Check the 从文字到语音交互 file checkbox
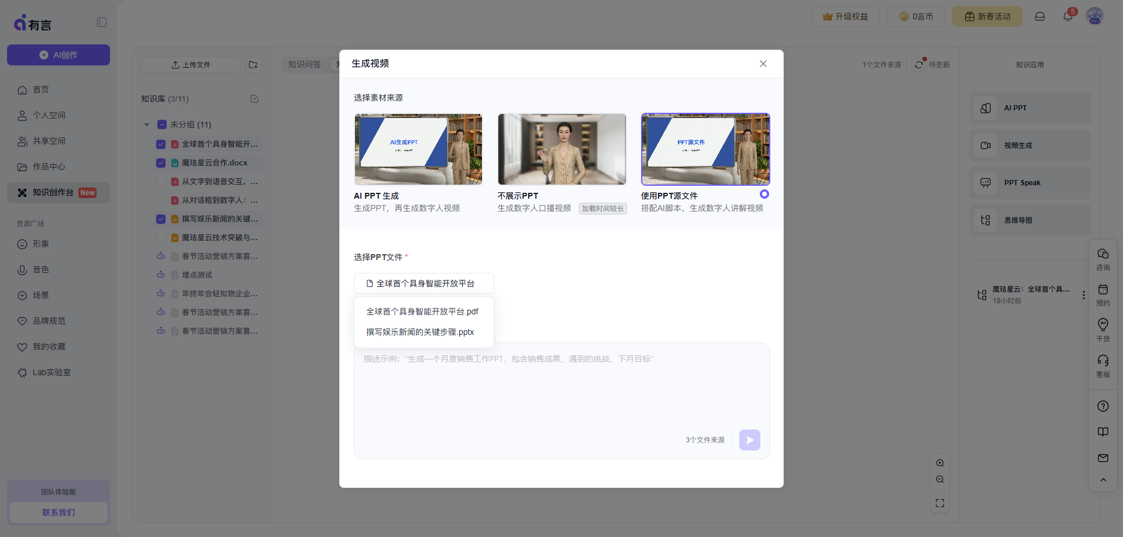This screenshot has width=1123, height=537. coord(161,181)
